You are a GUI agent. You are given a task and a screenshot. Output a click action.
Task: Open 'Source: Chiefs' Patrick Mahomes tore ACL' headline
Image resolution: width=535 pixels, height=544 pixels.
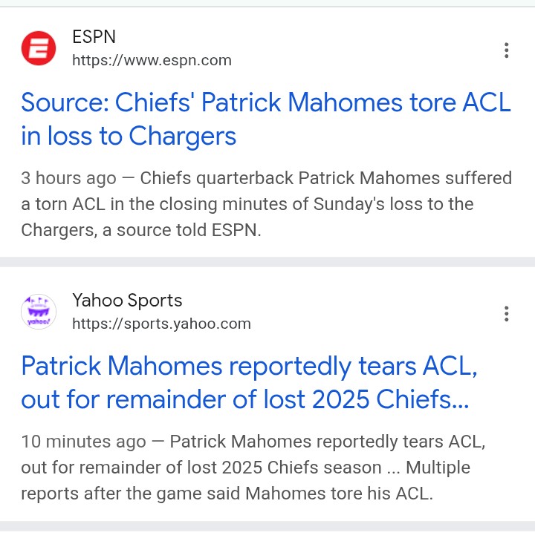[266, 102]
